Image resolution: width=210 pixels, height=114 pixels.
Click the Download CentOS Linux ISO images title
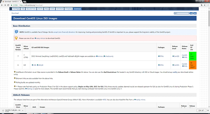point(35,18)
